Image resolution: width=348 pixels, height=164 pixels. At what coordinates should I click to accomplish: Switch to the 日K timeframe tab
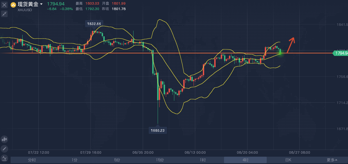pos(288,160)
